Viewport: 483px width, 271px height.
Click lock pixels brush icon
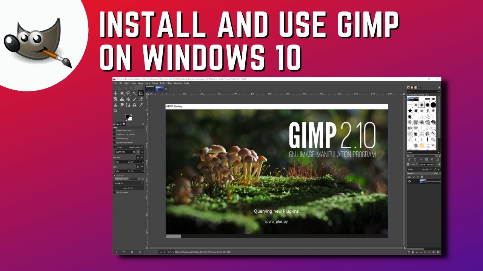[x=414, y=177]
